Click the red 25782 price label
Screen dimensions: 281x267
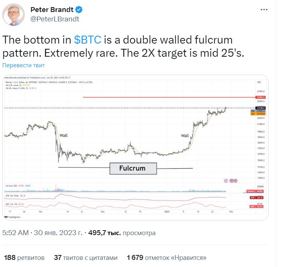261,97
